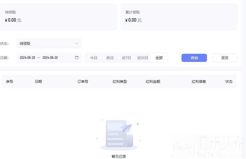Click the 红利金额 column header
The height and width of the screenshot is (159, 246).
click(153, 82)
